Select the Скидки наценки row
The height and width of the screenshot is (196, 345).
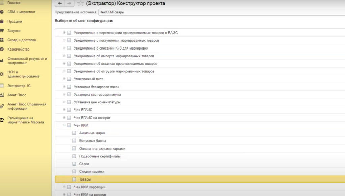point(92,172)
